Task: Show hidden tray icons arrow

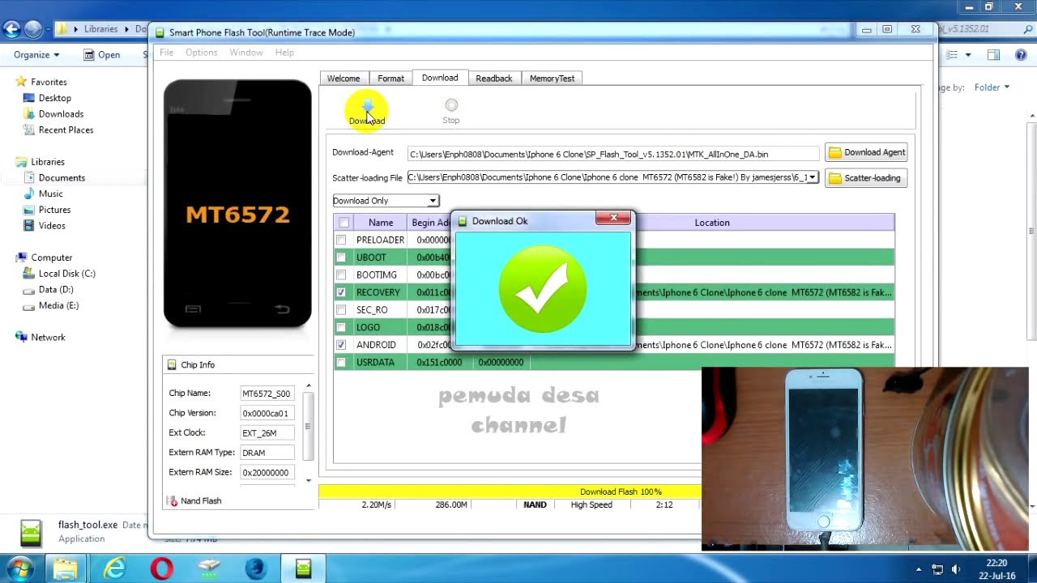Action: 918,569
